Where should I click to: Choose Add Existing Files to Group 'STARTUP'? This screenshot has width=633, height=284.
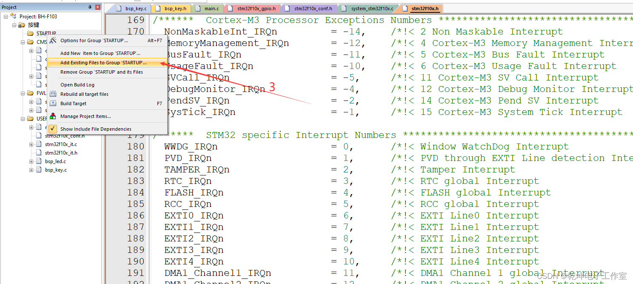tap(107, 63)
